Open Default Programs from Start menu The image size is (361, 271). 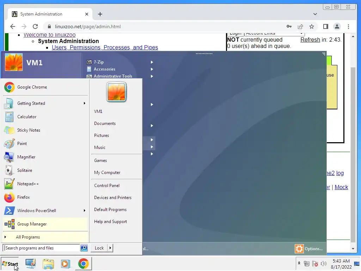[x=110, y=210]
